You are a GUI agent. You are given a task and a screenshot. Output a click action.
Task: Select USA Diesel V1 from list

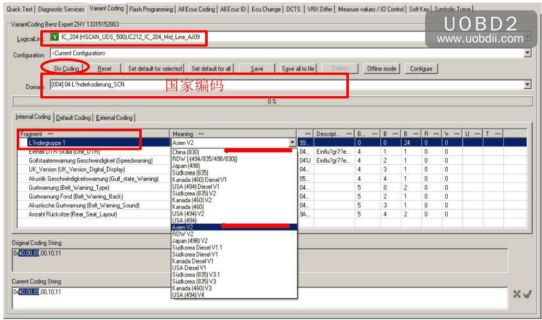pyautogui.click(x=234, y=268)
